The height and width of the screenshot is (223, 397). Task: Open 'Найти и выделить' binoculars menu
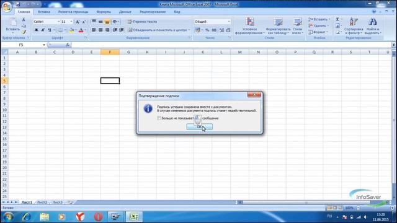tap(373, 26)
